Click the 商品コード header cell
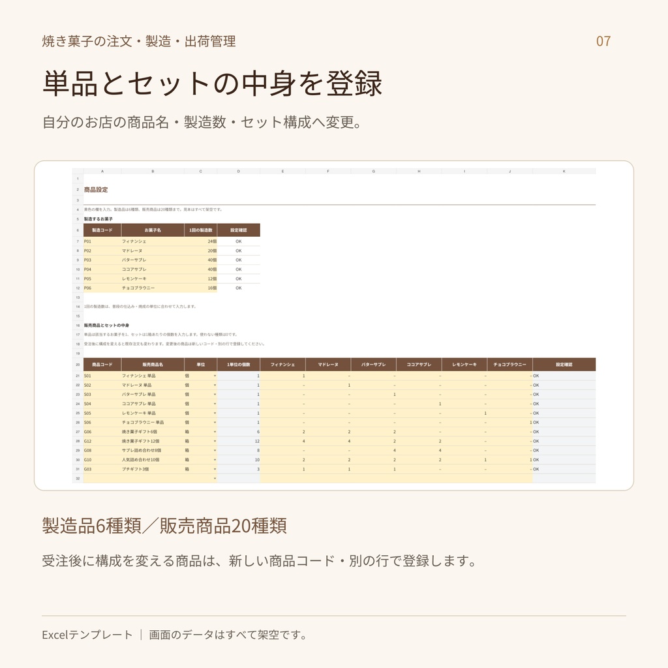 (x=102, y=365)
